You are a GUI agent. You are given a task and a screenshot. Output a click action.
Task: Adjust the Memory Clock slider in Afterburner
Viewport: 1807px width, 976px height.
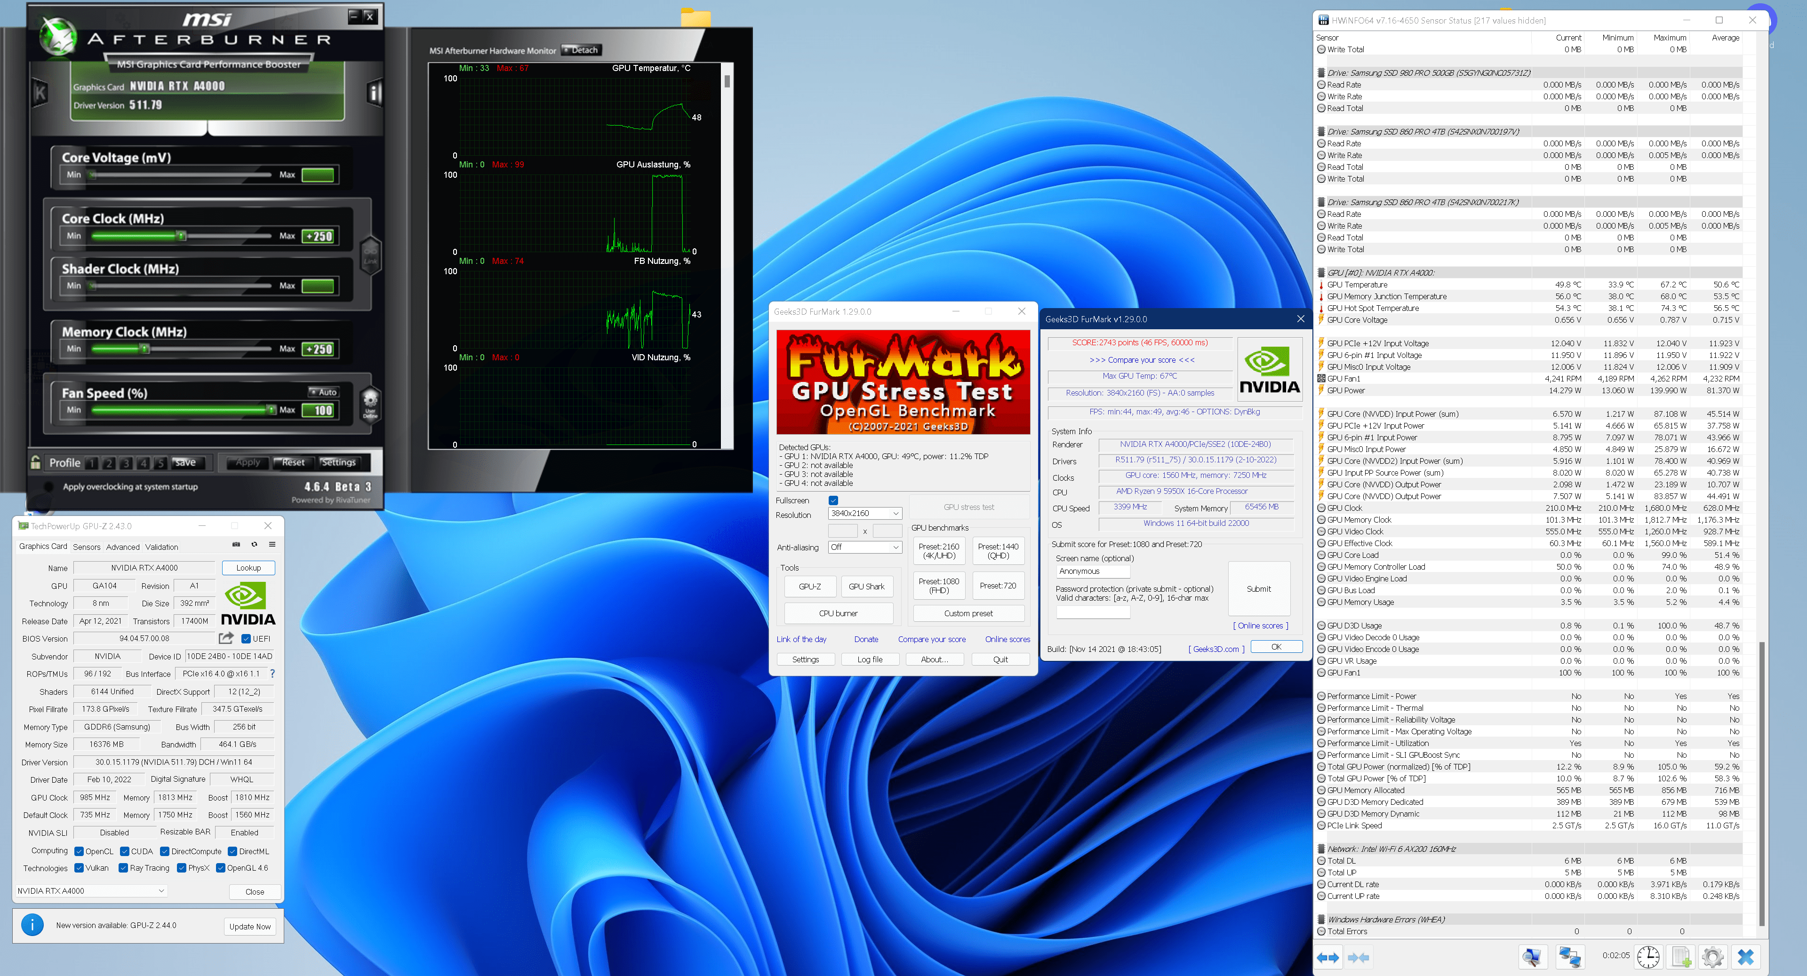[144, 349]
